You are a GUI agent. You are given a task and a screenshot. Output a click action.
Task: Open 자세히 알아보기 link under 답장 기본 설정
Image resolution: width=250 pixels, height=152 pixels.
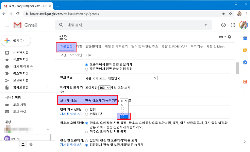click(71, 114)
